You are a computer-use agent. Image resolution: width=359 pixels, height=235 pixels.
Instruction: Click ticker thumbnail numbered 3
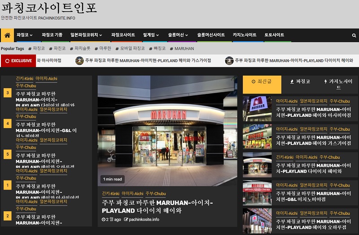click(x=229, y=60)
